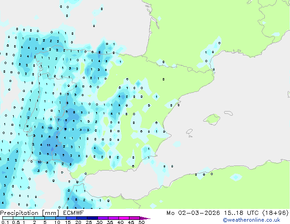Select the 0.5 mm legend color swatch
The width and height of the screenshot is (290, 224).
click(x=18, y=218)
